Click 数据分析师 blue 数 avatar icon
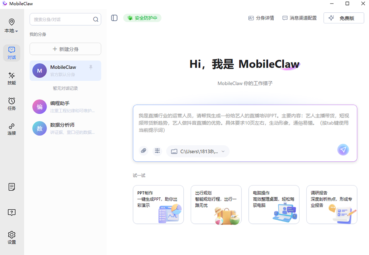This screenshot has width=369, height=255. point(40,128)
